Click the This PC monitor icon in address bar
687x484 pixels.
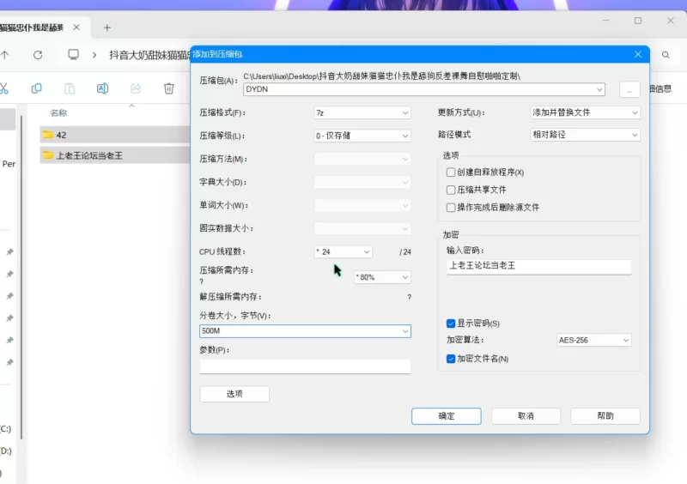[x=73, y=55]
